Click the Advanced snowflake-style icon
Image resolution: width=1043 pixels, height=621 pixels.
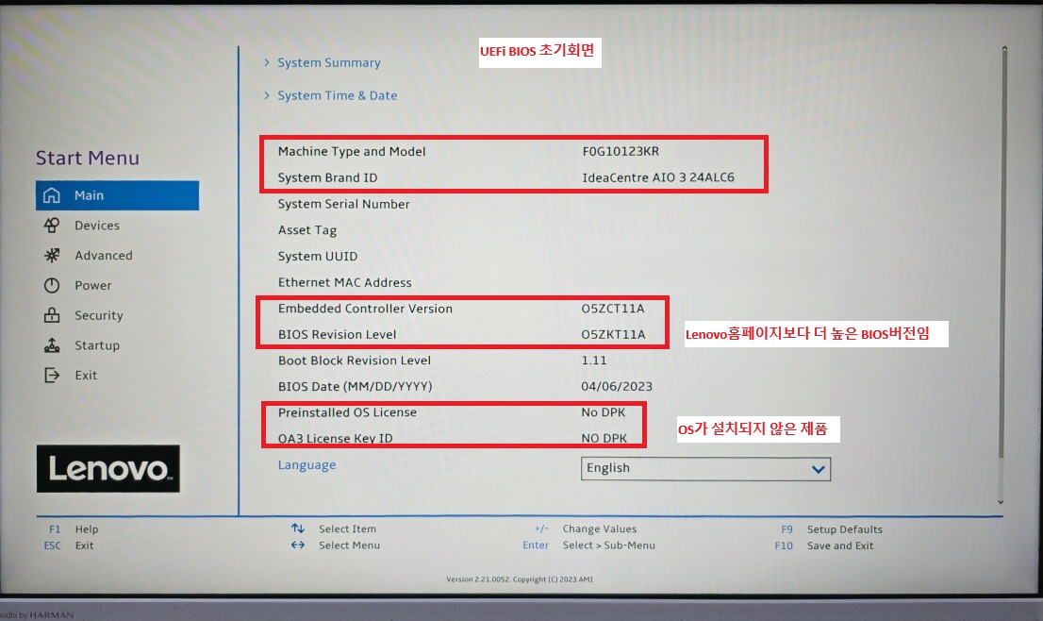pyautogui.click(x=51, y=255)
